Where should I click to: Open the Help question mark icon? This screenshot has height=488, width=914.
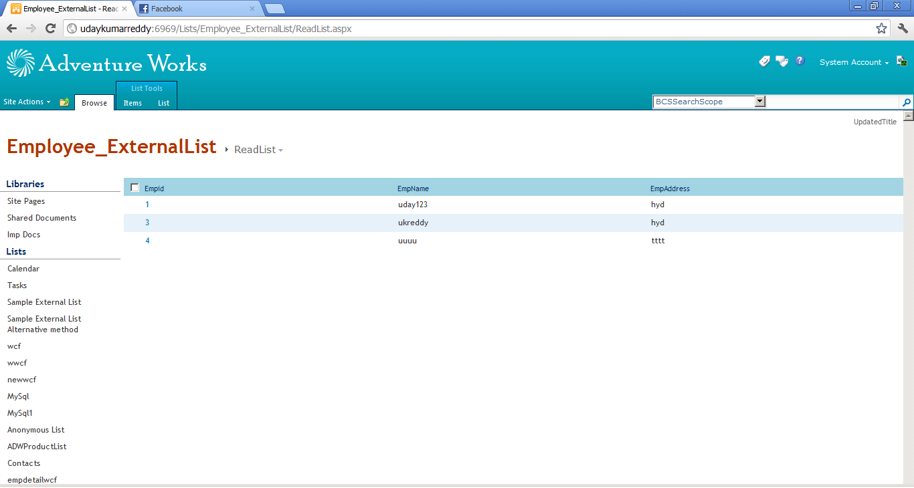[800, 61]
